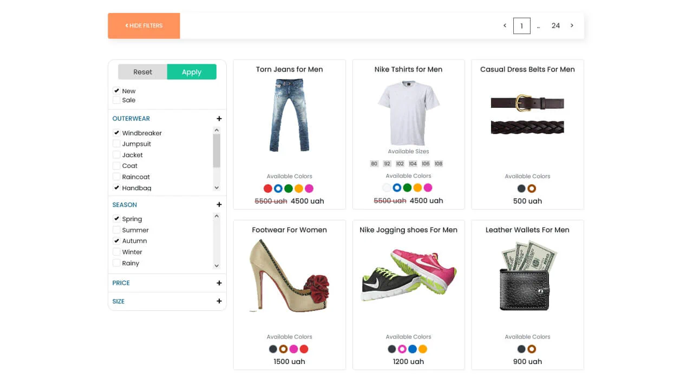
Task: Uncheck Spring season filter
Action: 116,219
